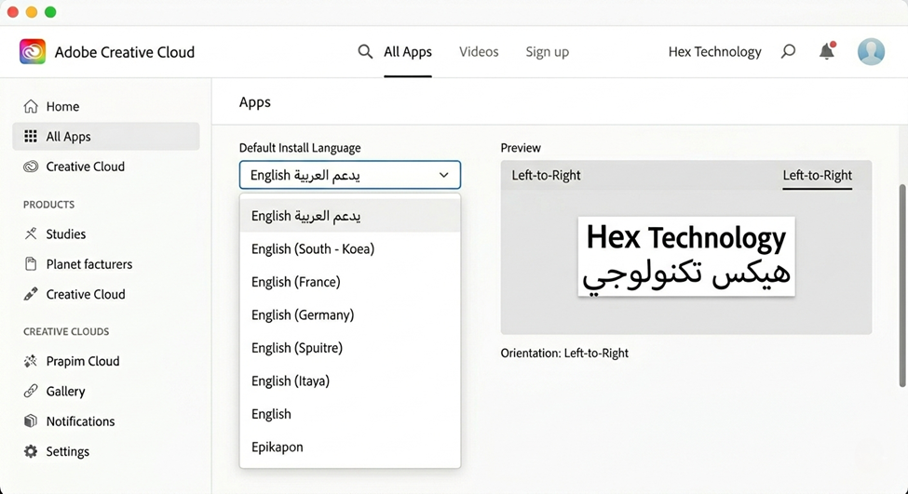Open Notifications sidebar label
Viewport: 908px width, 494px height.
click(80, 421)
